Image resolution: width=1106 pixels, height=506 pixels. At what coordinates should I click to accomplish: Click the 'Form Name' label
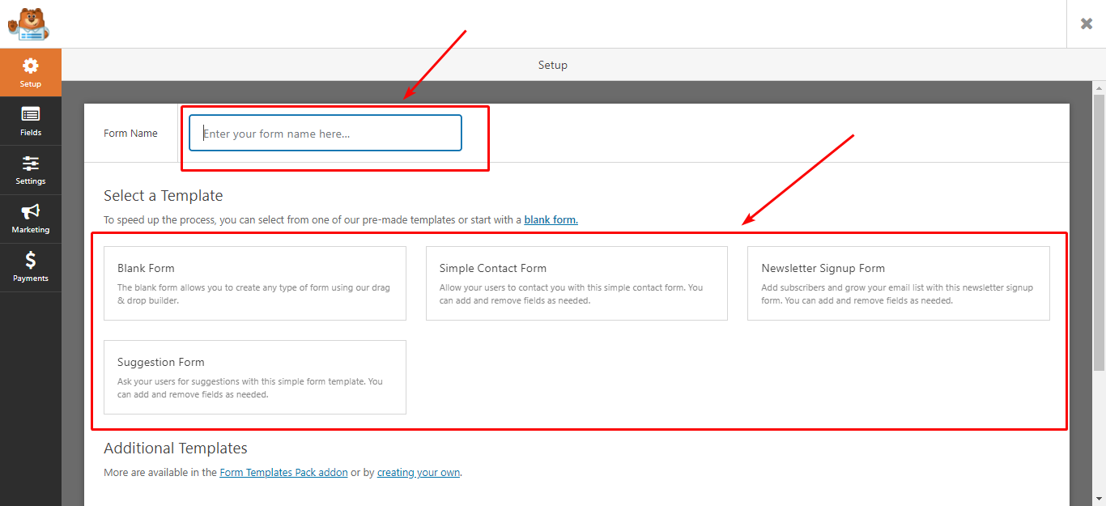(x=130, y=134)
